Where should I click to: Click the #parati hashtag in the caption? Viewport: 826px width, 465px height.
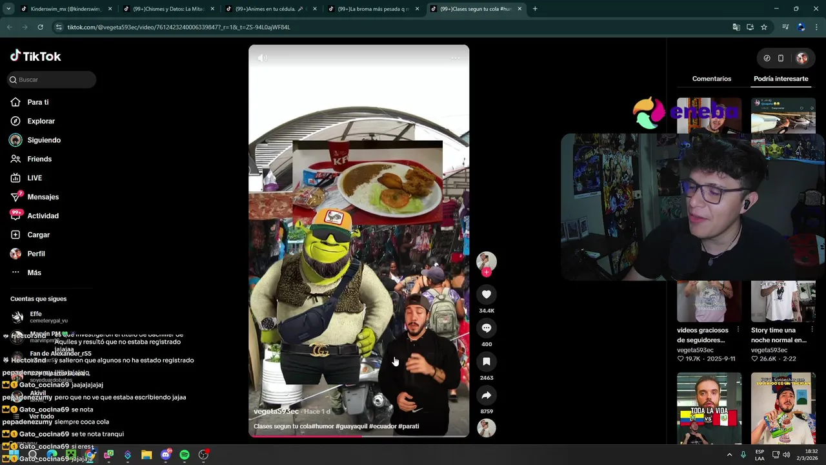408,426
